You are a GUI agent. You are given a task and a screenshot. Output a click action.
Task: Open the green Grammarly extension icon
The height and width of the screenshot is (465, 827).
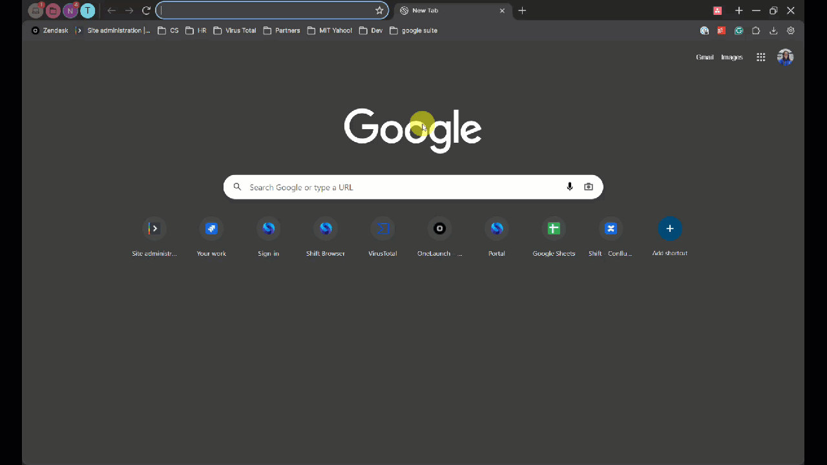pos(738,30)
